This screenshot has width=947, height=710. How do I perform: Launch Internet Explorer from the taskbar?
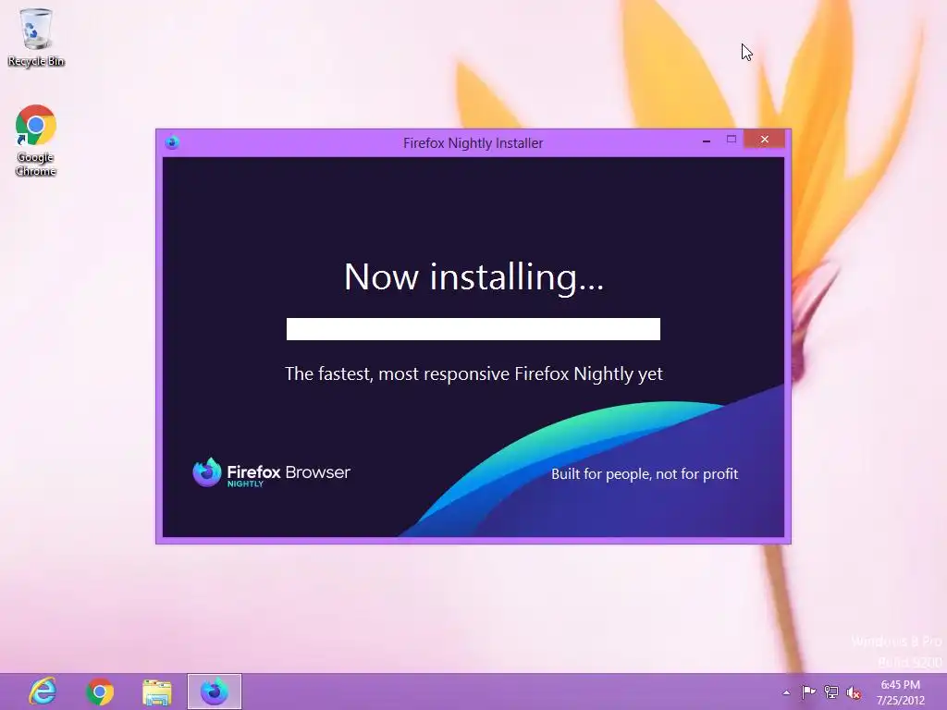(43, 692)
